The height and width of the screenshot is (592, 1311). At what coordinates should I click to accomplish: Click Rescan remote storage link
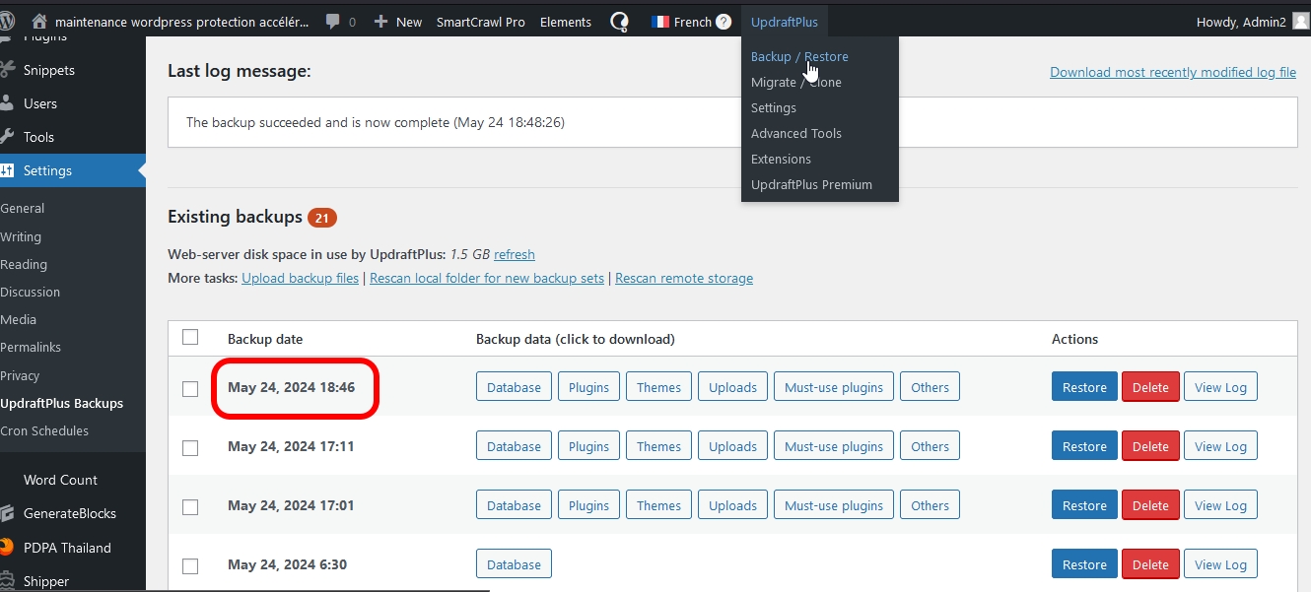click(x=684, y=278)
